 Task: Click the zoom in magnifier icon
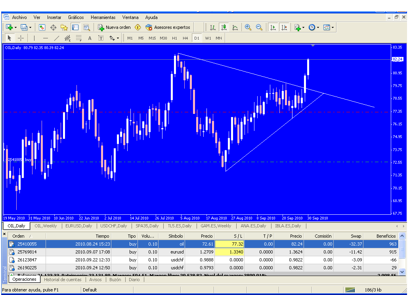pos(248,27)
